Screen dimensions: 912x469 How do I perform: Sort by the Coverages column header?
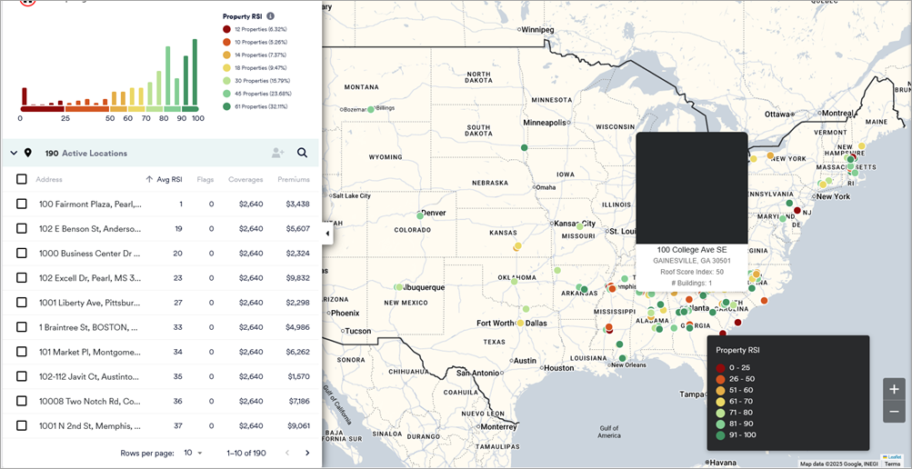click(246, 180)
